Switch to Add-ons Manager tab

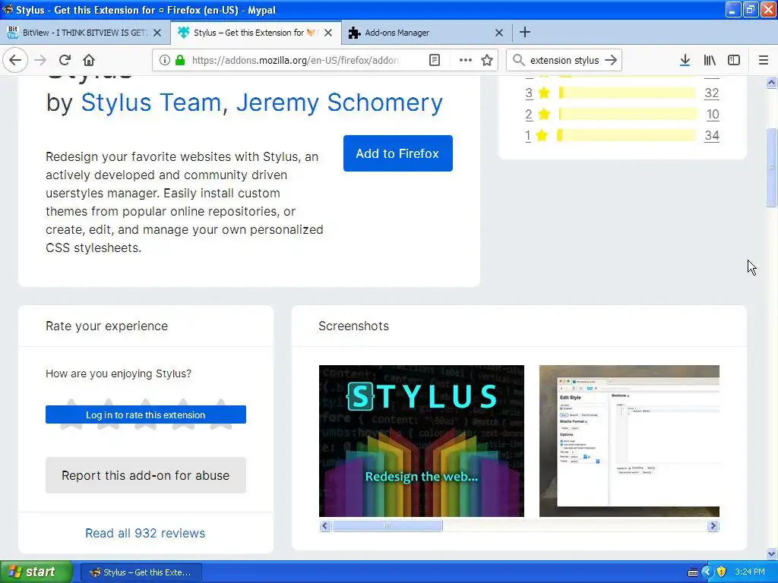[427, 33]
